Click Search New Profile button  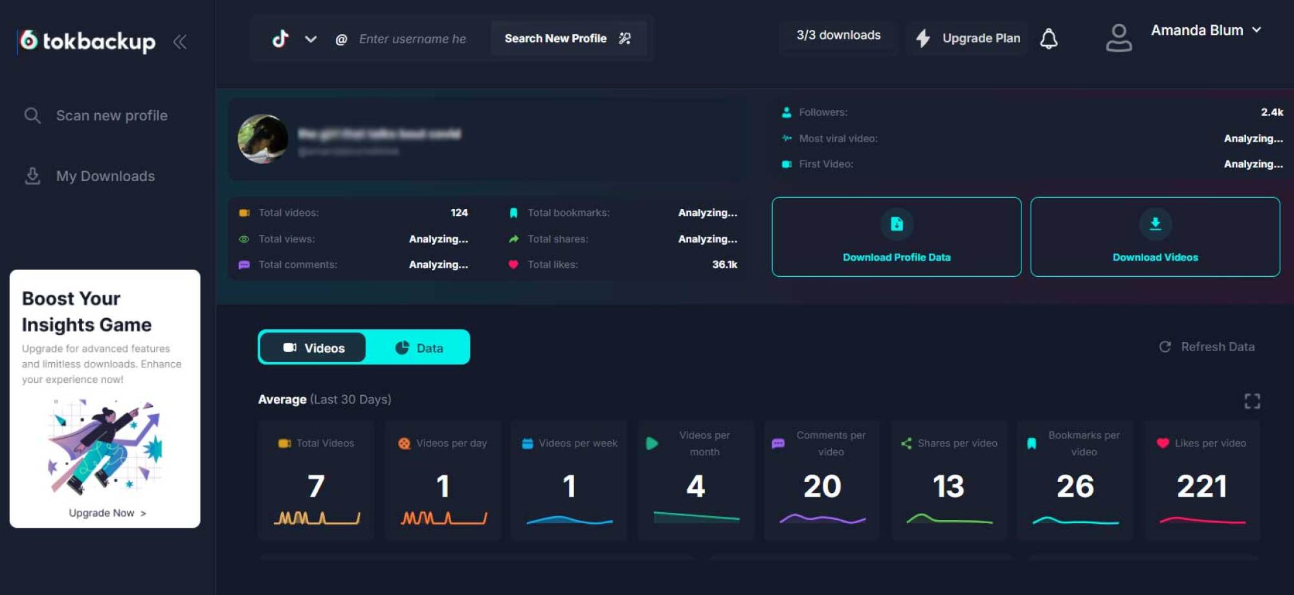(568, 39)
